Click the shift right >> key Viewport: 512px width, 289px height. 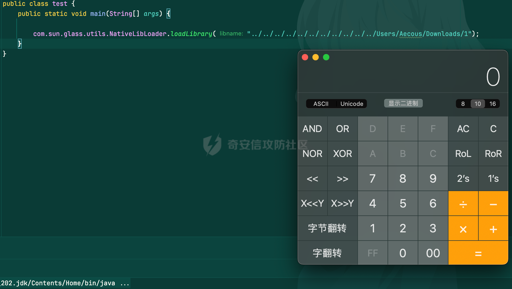tap(343, 179)
